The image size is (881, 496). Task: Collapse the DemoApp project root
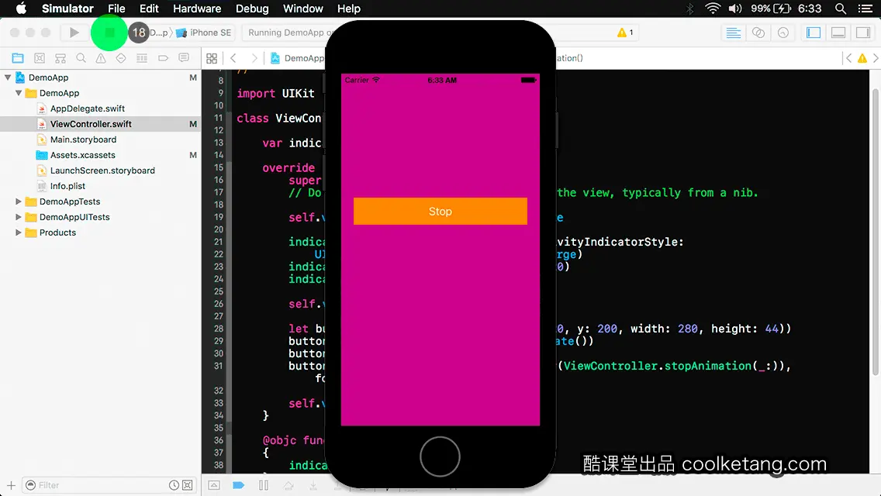[x=8, y=77]
